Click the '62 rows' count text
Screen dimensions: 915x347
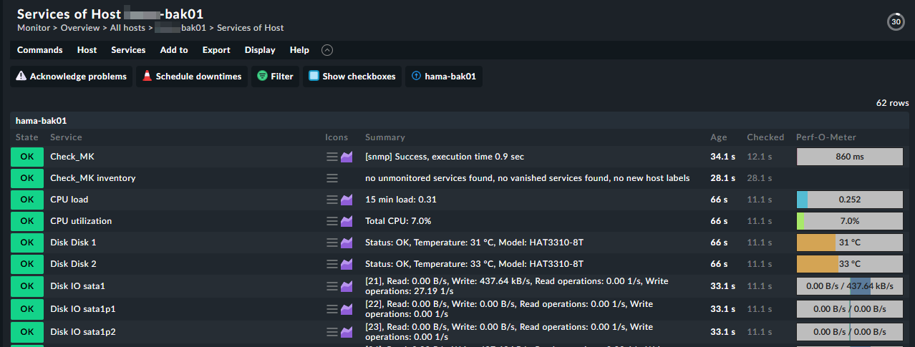click(892, 103)
